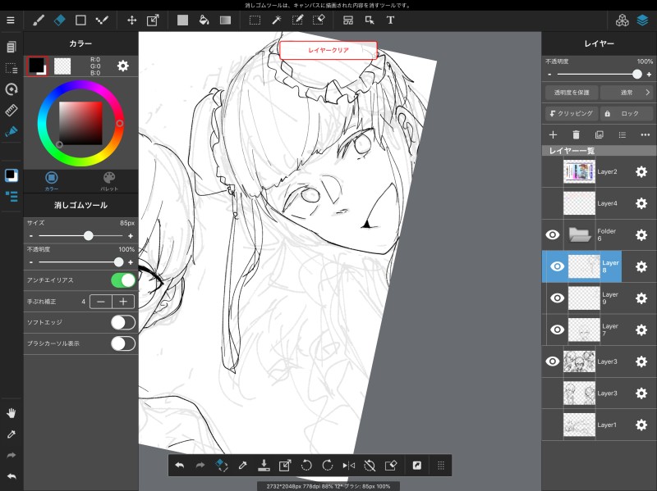Delete layer with trash icon

tap(577, 134)
